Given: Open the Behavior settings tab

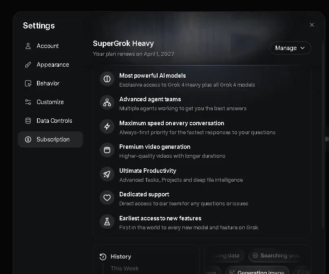Looking at the screenshot, I should pos(50,83).
